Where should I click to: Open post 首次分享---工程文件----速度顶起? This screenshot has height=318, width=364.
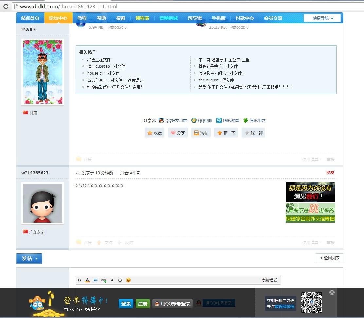point(115,80)
